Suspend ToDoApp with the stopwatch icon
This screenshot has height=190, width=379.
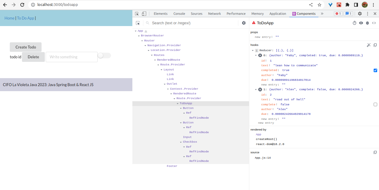point(354,23)
